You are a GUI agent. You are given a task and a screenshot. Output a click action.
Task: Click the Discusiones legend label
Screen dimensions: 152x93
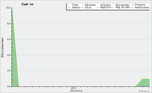[x=122, y=5]
